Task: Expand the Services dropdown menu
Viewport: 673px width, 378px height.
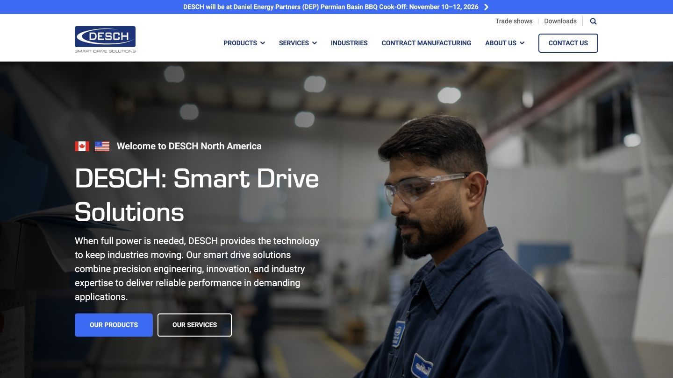Action: tap(298, 43)
